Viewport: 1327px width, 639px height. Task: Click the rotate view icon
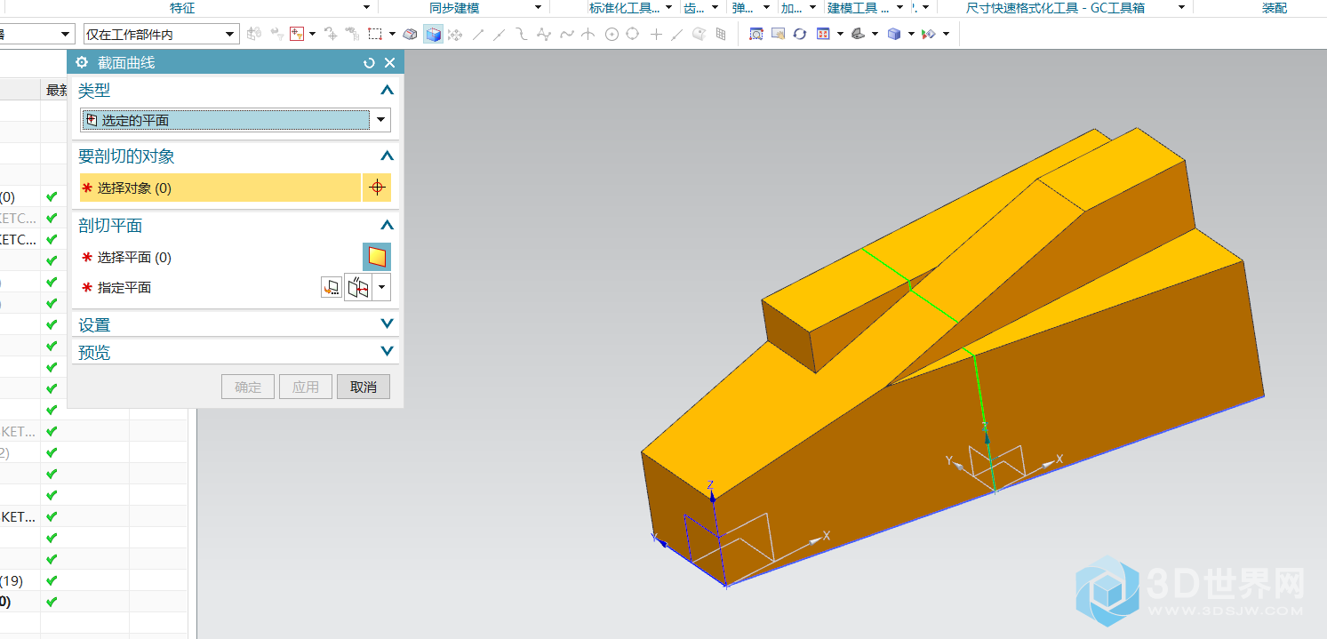click(799, 35)
